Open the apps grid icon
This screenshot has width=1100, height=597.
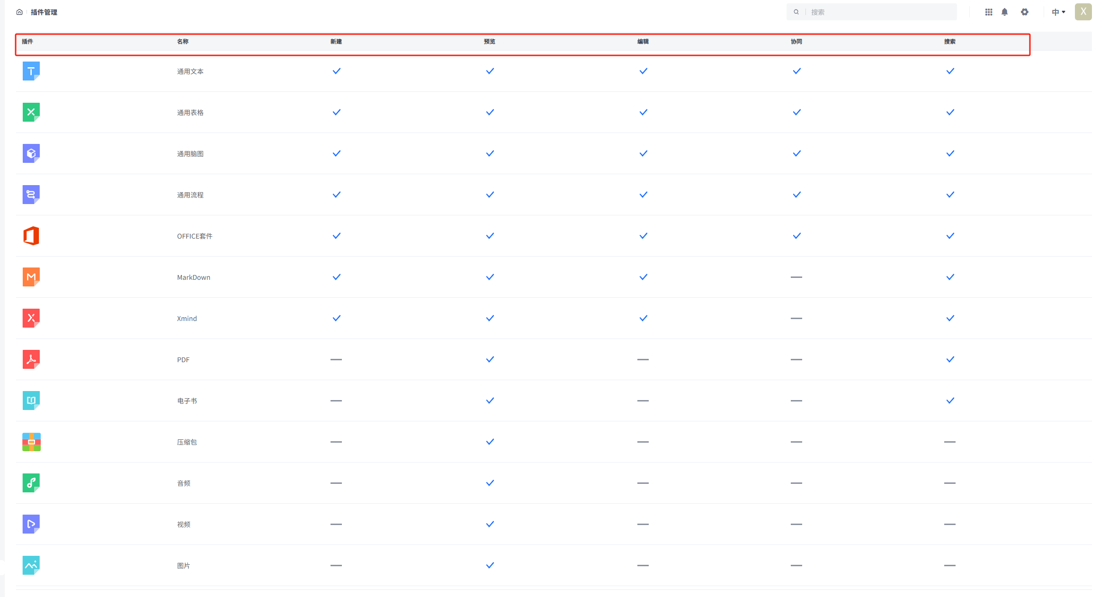(x=989, y=12)
